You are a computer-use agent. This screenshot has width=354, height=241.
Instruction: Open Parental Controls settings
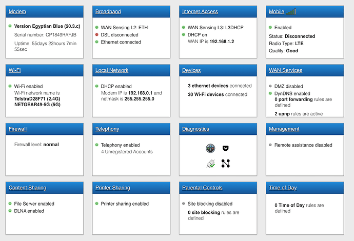(202, 188)
